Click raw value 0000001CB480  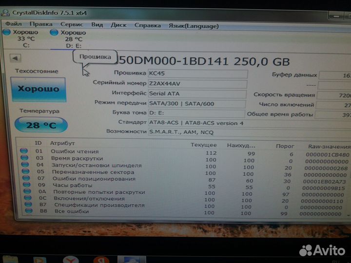[x=328, y=154]
